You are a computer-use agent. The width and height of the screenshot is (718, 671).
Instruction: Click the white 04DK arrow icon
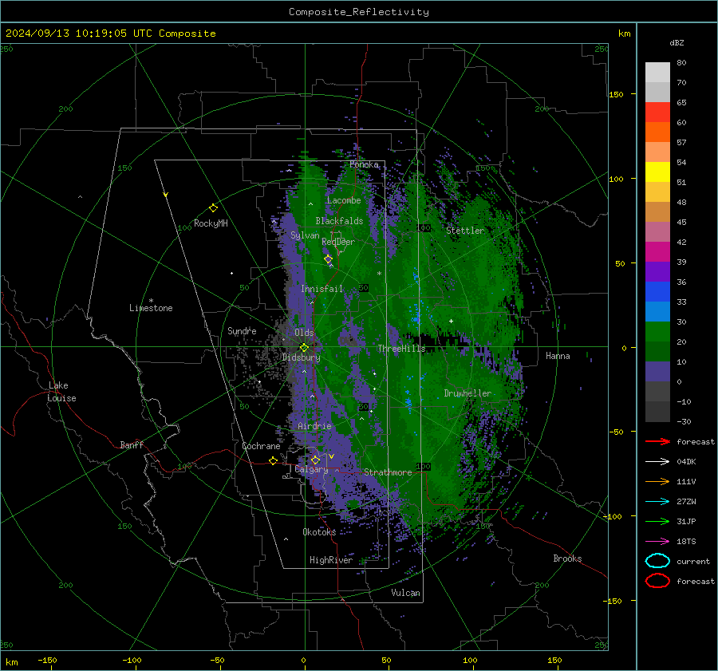(657, 462)
